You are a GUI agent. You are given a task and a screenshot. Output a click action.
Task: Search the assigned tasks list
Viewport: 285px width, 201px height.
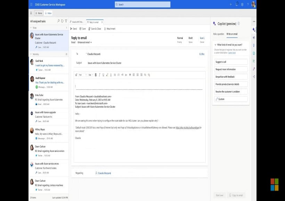pos(58,21)
